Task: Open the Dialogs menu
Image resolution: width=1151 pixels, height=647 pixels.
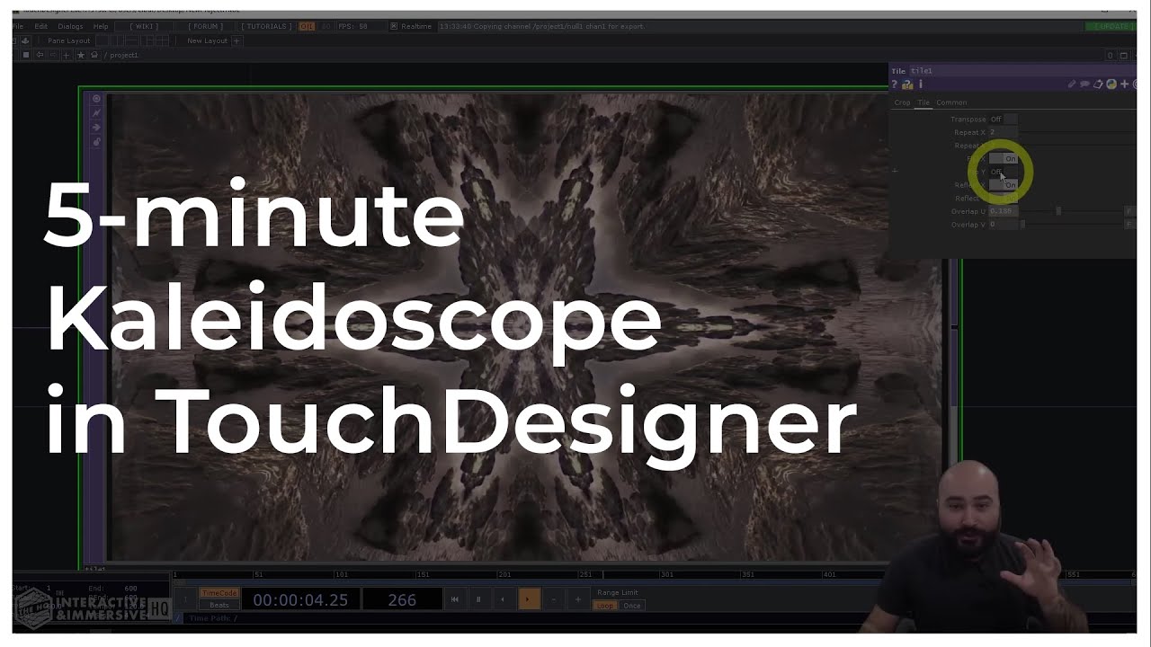Action: 70,26
